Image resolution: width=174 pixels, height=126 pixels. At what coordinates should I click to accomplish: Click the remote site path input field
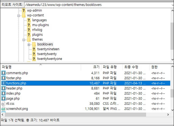click(x=98, y=5)
